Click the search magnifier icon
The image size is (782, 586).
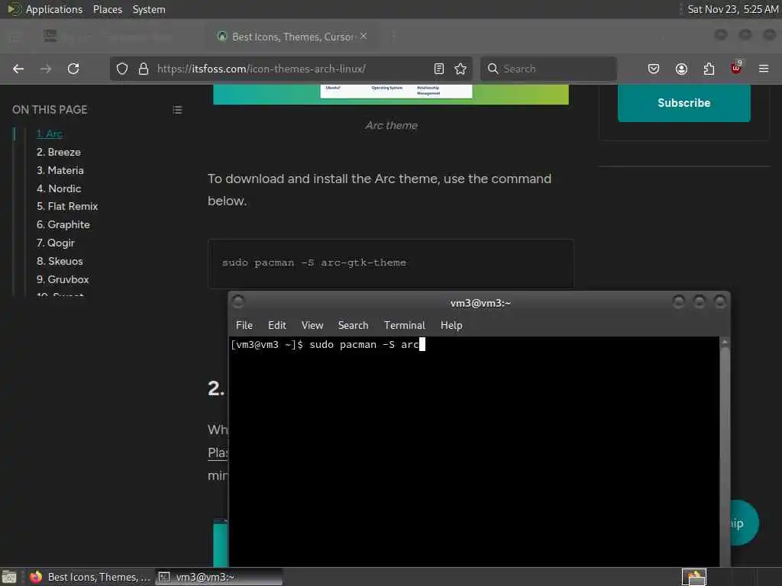coord(493,68)
